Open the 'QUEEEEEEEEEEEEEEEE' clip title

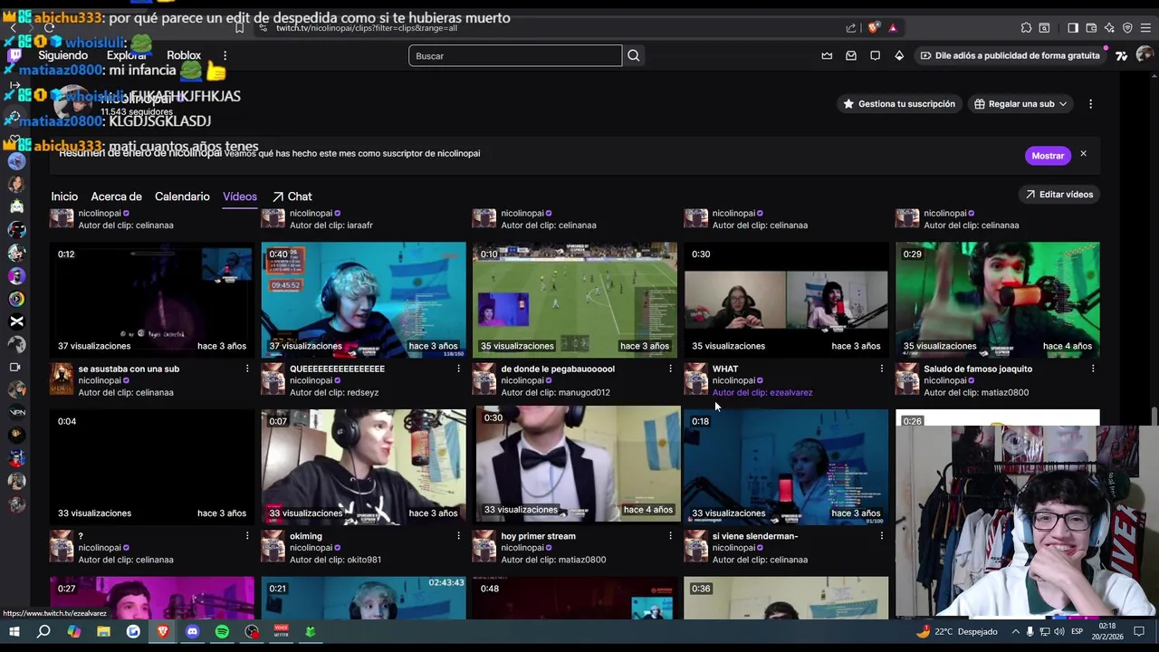tap(337, 369)
